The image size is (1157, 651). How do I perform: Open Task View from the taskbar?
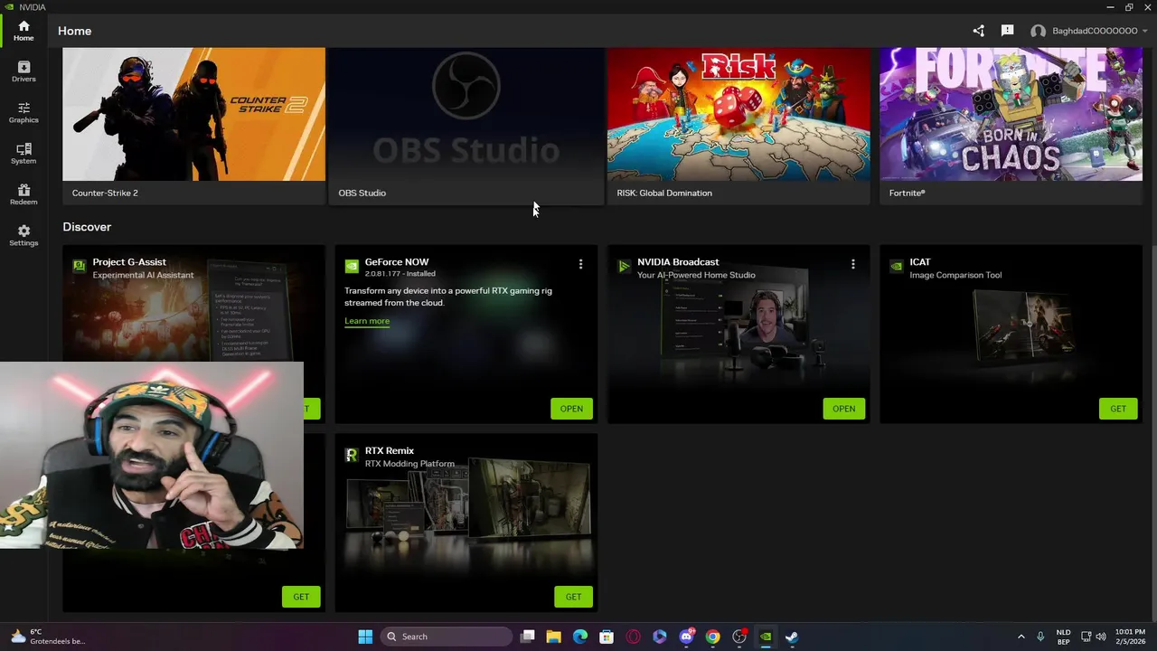pyautogui.click(x=528, y=637)
